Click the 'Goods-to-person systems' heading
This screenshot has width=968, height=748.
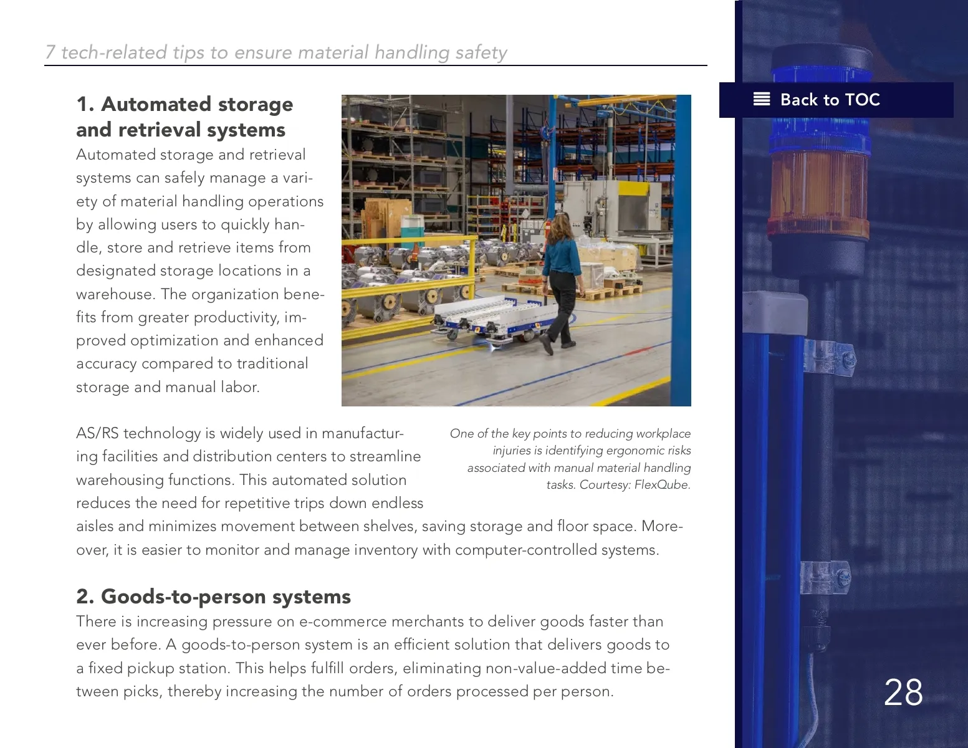213,597
